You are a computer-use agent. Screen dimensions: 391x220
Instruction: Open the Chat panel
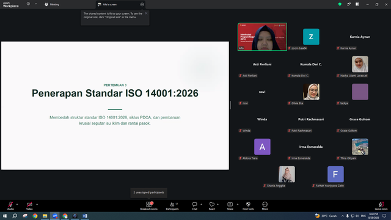pos(194,205)
